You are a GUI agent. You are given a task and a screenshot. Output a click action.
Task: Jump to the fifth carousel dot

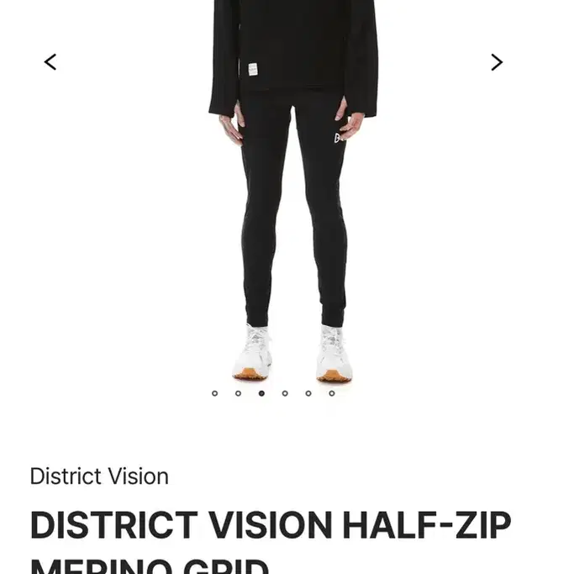point(308,393)
